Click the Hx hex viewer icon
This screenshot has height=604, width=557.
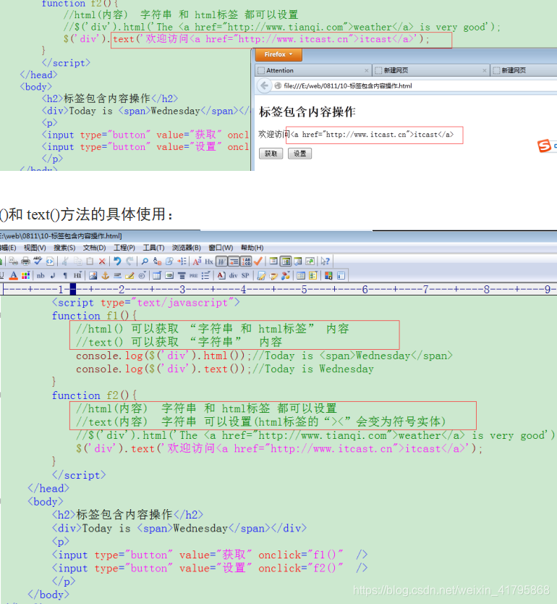click(x=209, y=261)
